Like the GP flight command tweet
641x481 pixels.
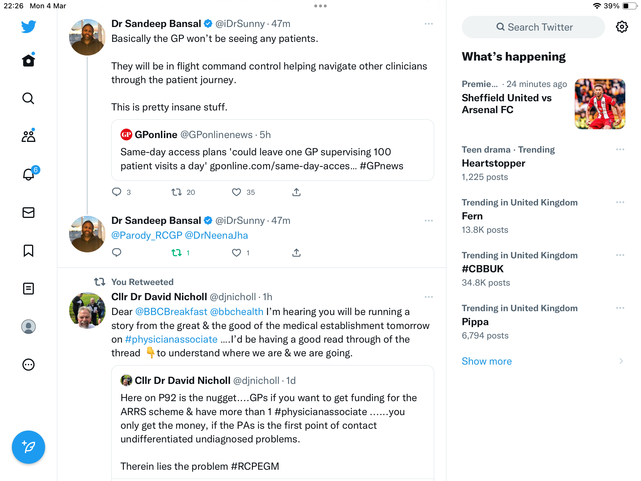coord(237,192)
